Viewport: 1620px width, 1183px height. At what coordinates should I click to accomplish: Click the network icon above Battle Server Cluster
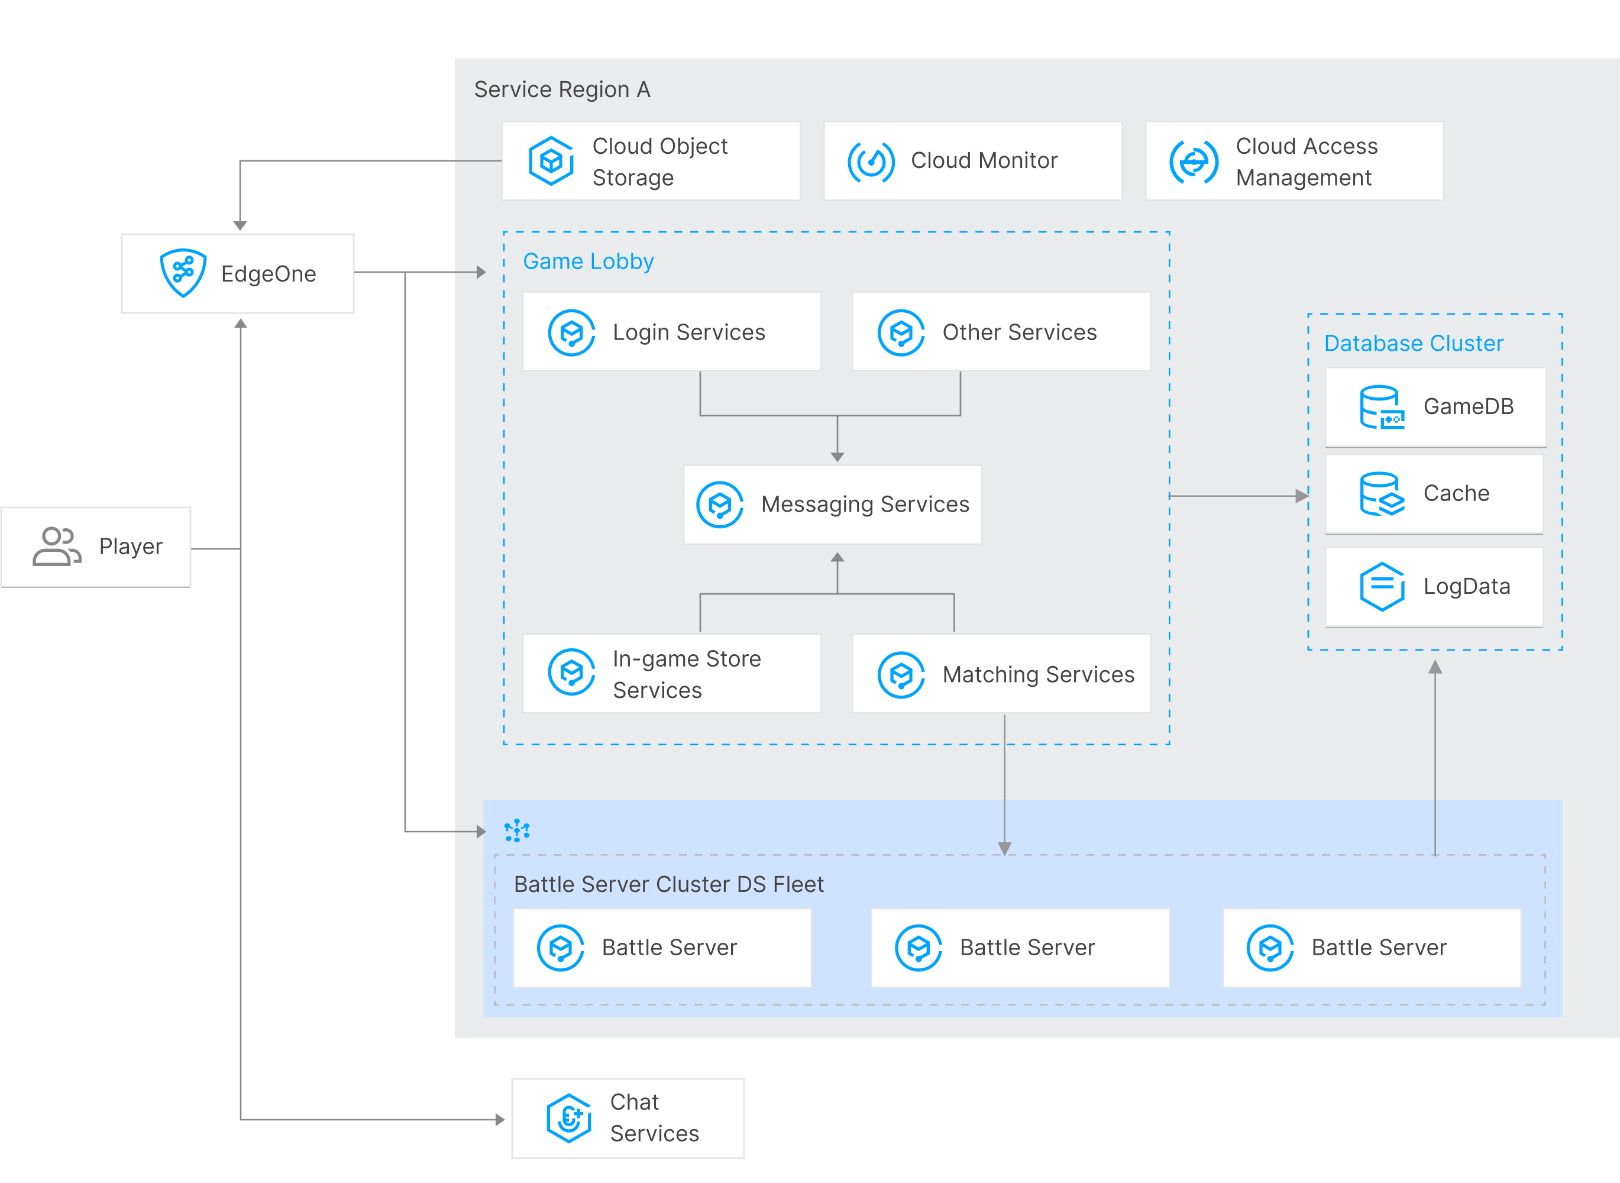coord(517,830)
